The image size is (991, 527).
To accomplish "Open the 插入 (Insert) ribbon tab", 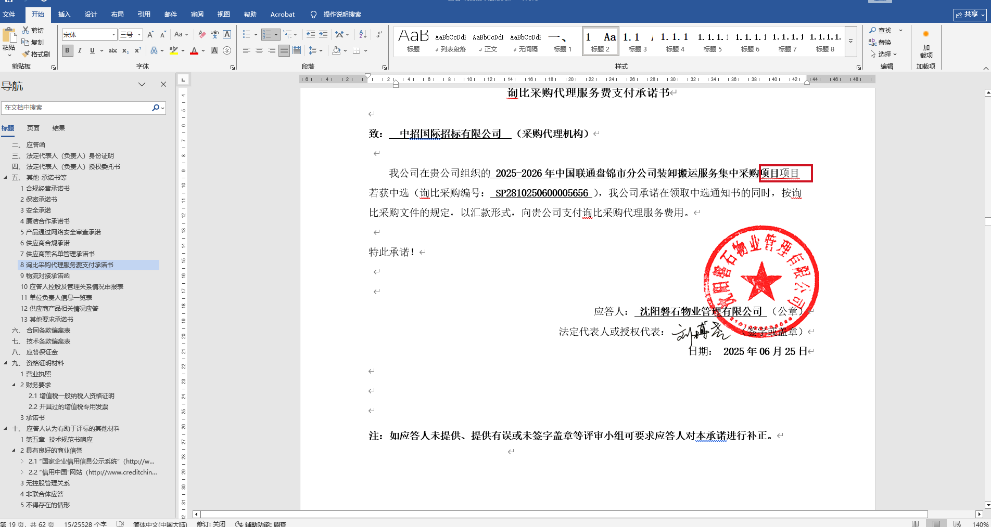I will (64, 14).
